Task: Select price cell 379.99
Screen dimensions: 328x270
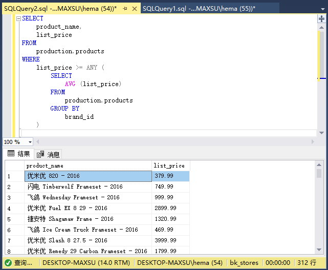Action: 171,176
